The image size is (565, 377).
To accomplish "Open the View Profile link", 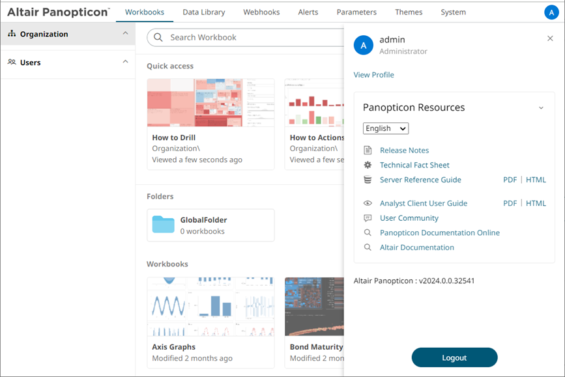I will 373,75.
